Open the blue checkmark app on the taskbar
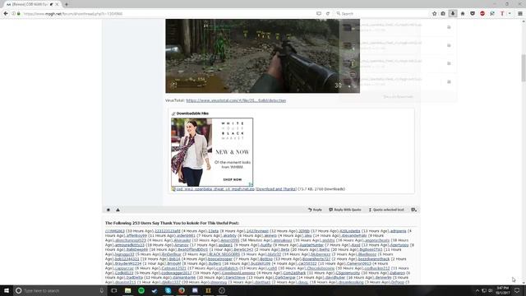This screenshot has height=296, width=526. pos(155,290)
